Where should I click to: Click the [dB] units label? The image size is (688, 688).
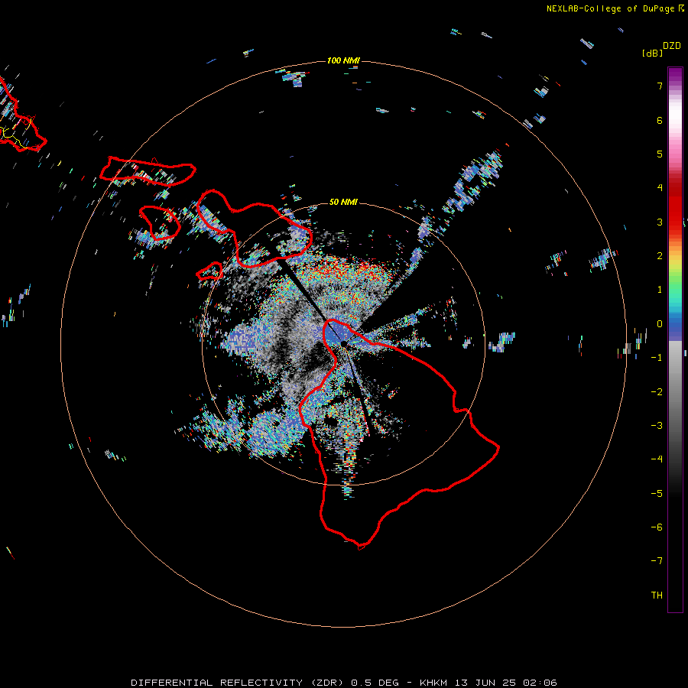coord(653,53)
